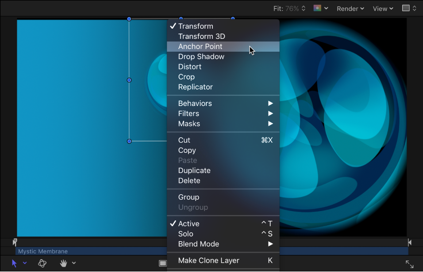Enable Solo for the layer
423x272 pixels.
pos(186,234)
